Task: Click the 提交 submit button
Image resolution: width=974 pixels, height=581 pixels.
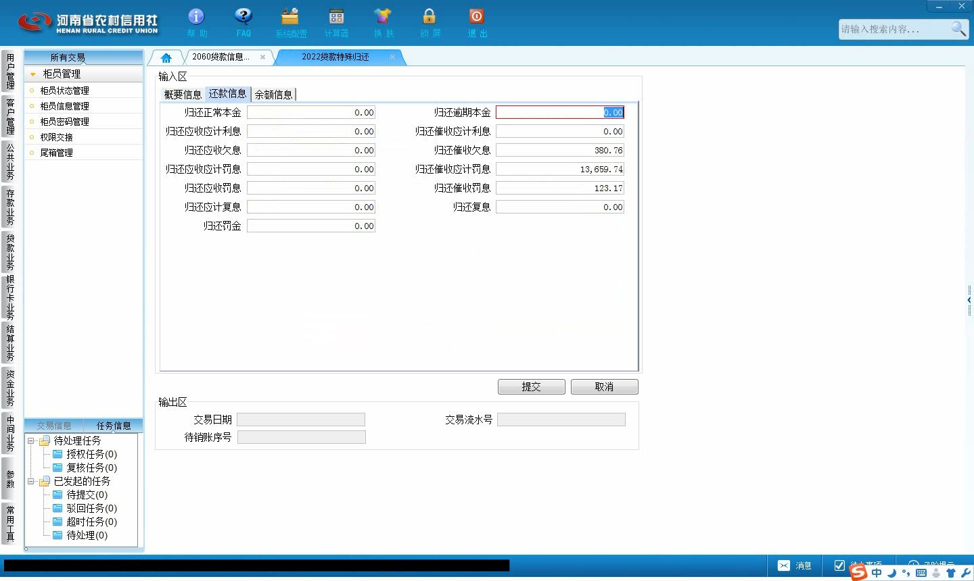Action: click(531, 386)
